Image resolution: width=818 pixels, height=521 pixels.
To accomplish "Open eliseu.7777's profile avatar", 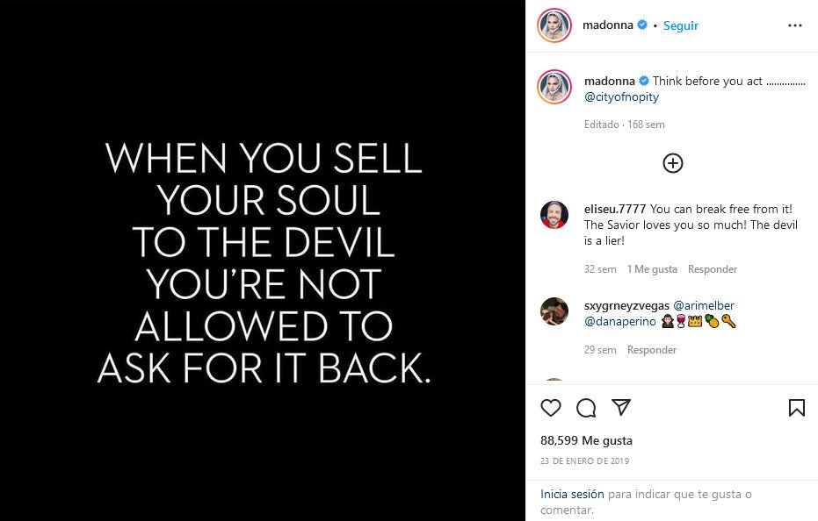I will click(554, 214).
